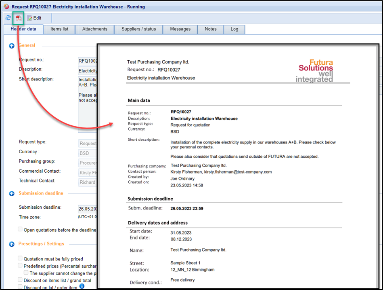
Task: Export the request as PDF
Action: pyautogui.click(x=19, y=18)
